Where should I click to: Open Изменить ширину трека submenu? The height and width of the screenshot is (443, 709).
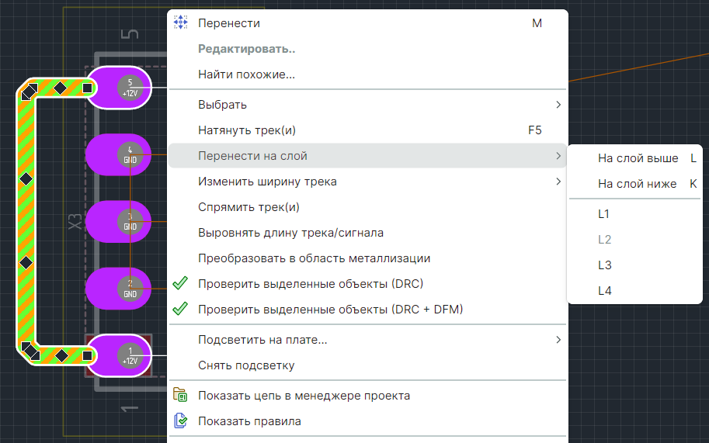coord(367,182)
